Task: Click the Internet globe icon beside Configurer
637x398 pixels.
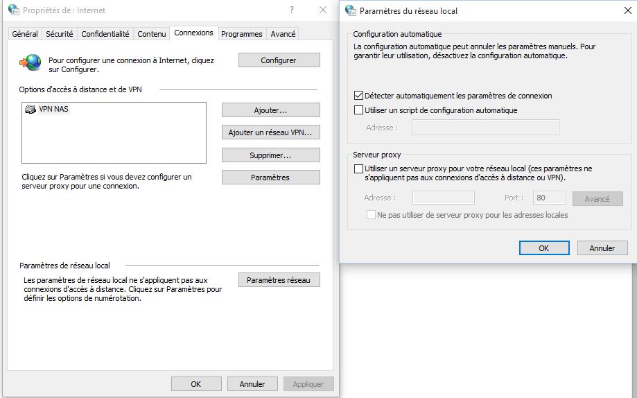Action: pyautogui.click(x=30, y=63)
